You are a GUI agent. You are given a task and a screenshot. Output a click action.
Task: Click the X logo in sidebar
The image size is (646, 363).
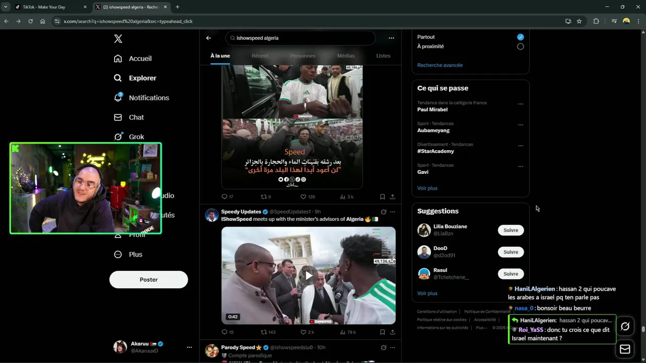[x=118, y=39]
